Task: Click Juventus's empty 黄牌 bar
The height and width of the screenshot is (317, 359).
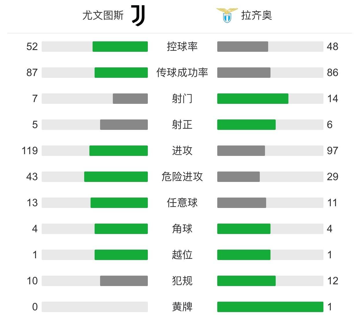Action: 95,307
